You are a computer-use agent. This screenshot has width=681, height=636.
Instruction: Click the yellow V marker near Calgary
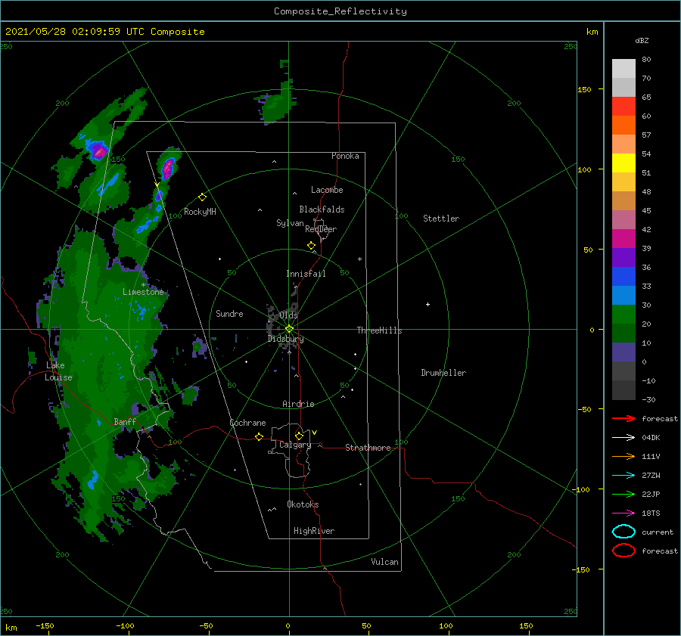(314, 433)
